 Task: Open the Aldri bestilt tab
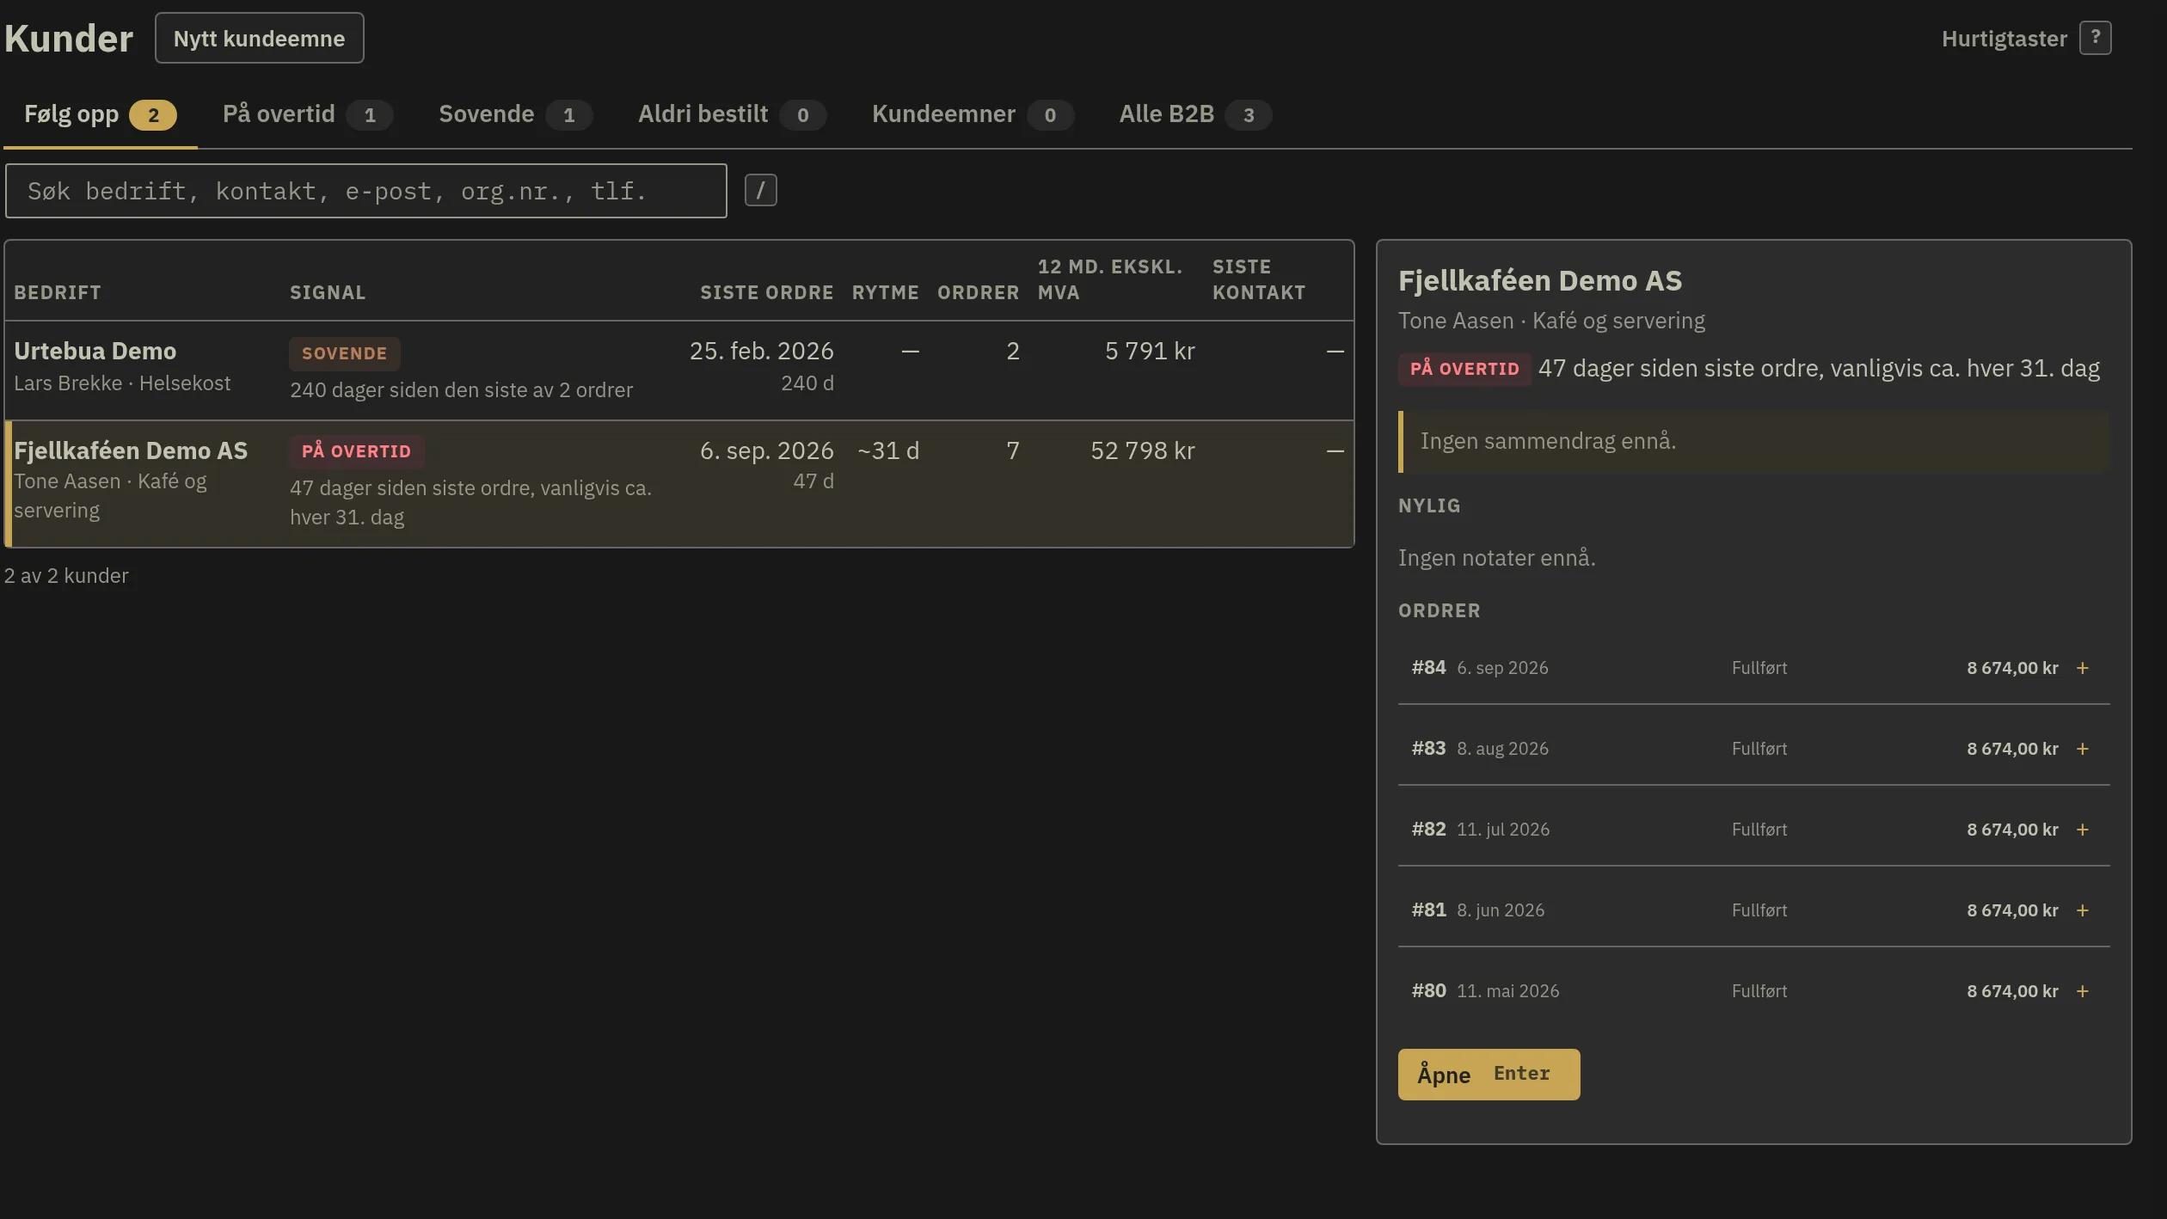[732, 114]
